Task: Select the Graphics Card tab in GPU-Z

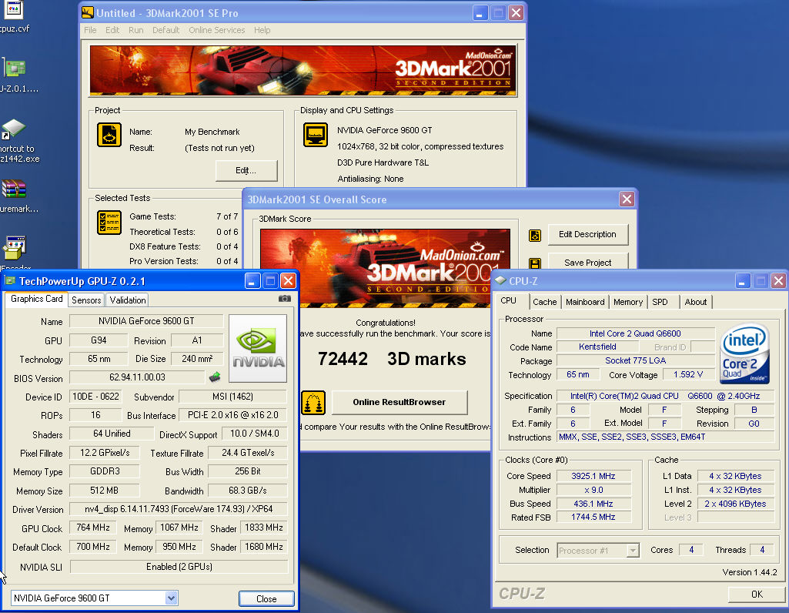Action: (37, 299)
